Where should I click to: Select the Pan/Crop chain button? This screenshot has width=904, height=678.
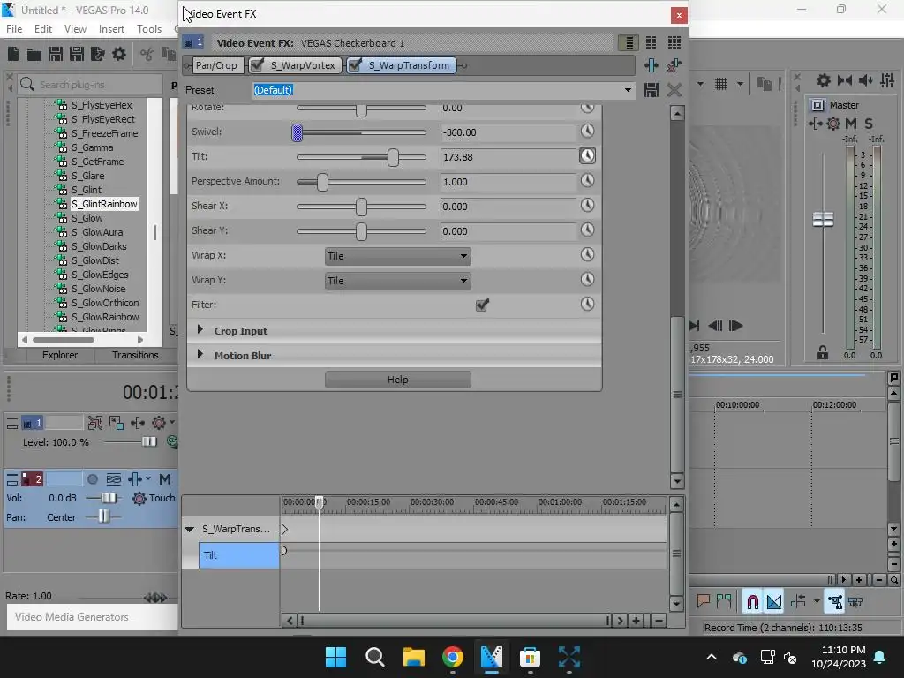(216, 65)
